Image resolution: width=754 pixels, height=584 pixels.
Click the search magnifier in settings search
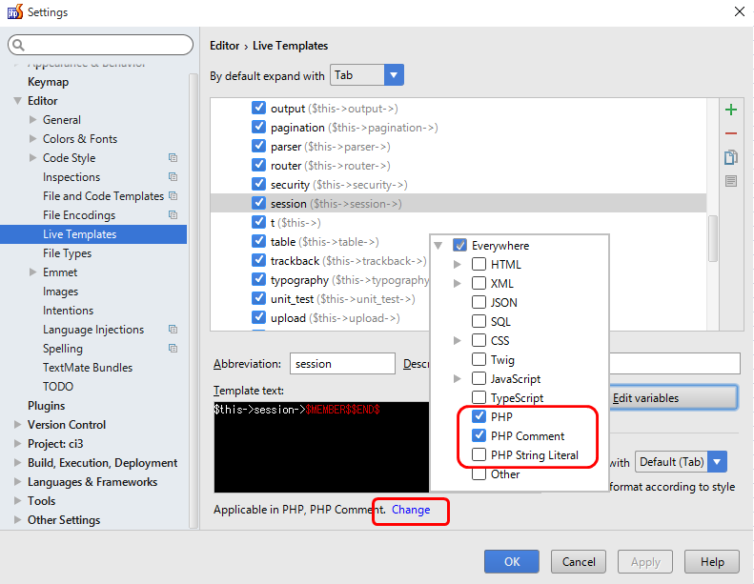pyautogui.click(x=18, y=45)
